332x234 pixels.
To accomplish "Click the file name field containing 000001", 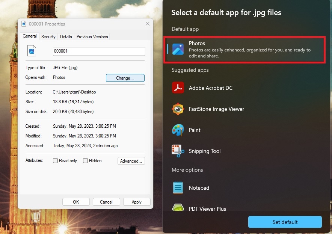I will pyautogui.click(x=99, y=51).
